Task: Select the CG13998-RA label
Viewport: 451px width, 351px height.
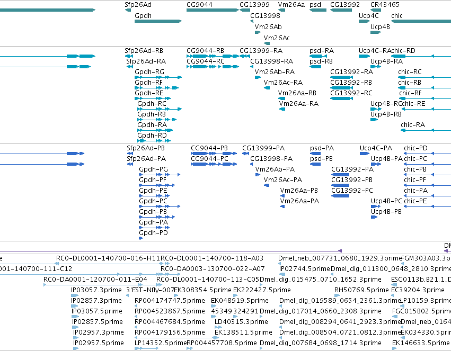Action: pyautogui.click(x=271, y=61)
